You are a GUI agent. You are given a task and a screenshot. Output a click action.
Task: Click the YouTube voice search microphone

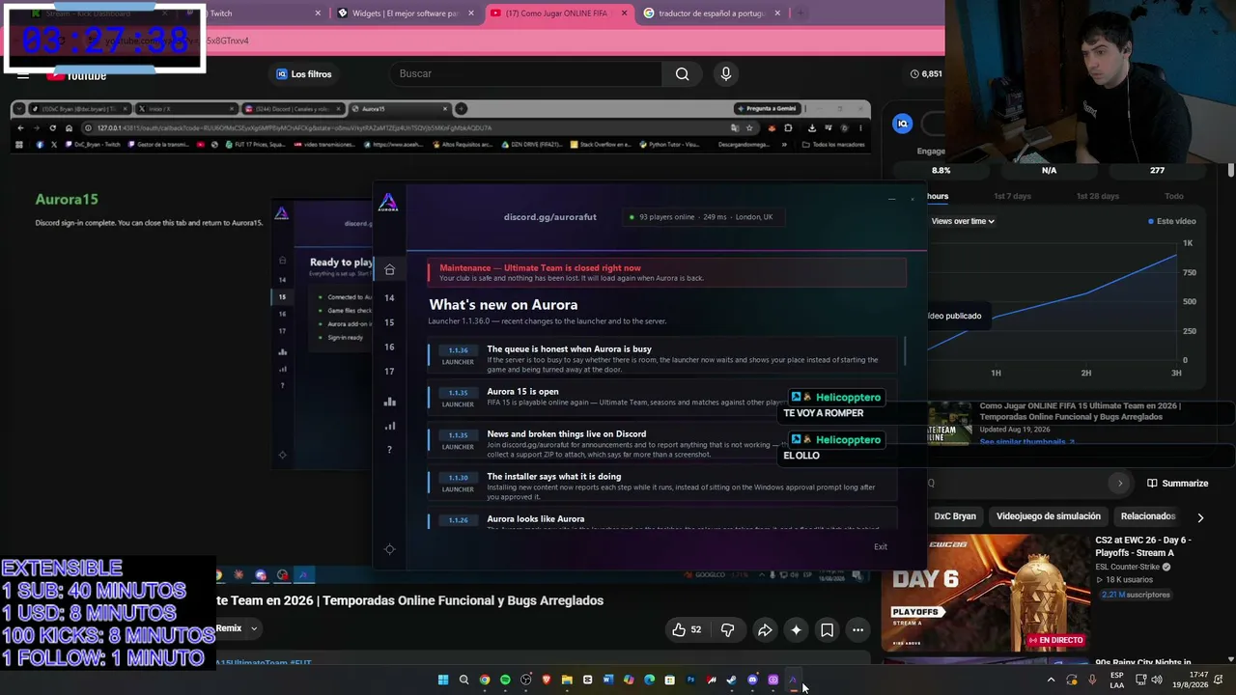(726, 74)
